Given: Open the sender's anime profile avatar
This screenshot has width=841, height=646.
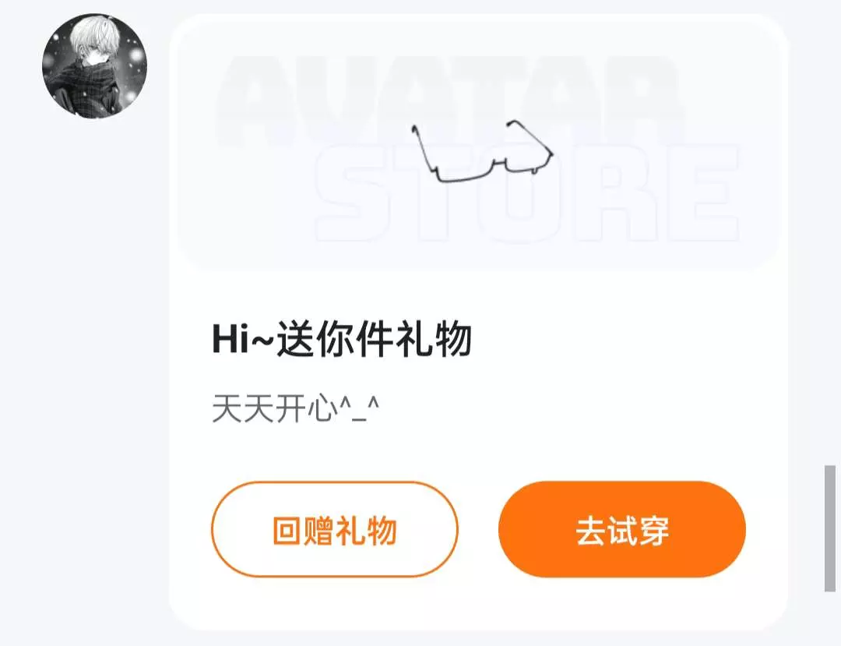Looking at the screenshot, I should pos(94,65).
